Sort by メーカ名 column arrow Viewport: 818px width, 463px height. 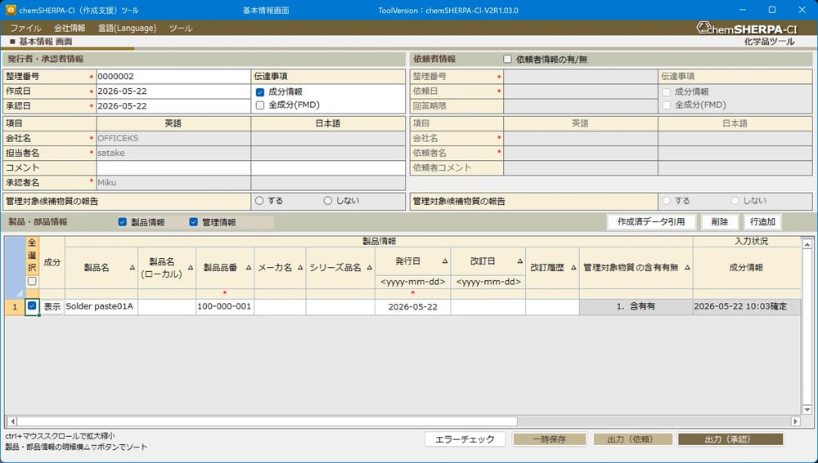300,268
